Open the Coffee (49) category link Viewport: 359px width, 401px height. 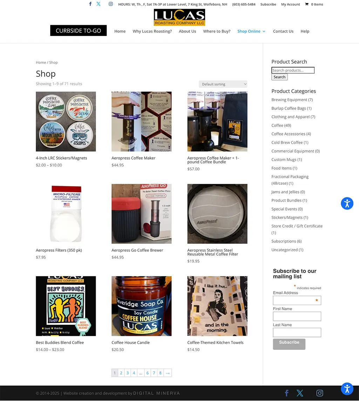click(x=281, y=125)
